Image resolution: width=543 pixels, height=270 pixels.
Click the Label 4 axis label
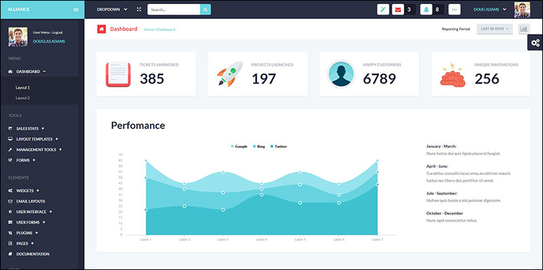[x=261, y=239]
